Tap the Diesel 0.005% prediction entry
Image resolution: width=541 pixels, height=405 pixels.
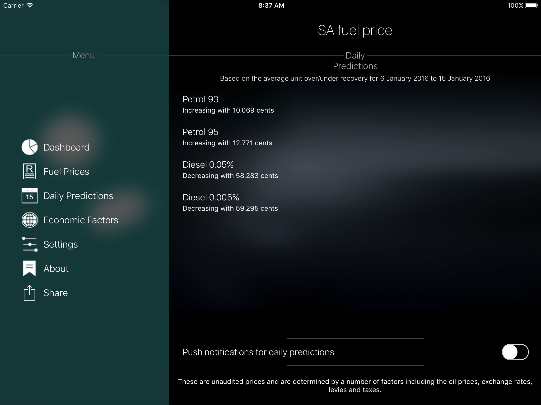[x=230, y=202]
